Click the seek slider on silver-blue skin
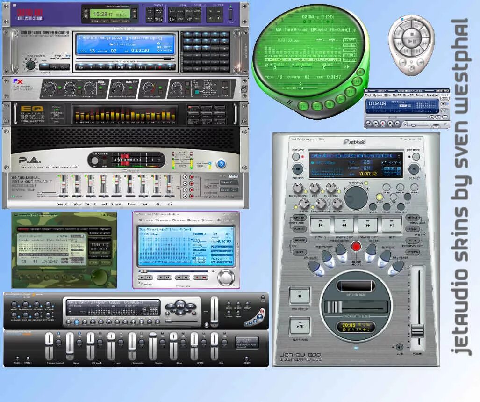This screenshot has height=402, width=480. [173, 271]
